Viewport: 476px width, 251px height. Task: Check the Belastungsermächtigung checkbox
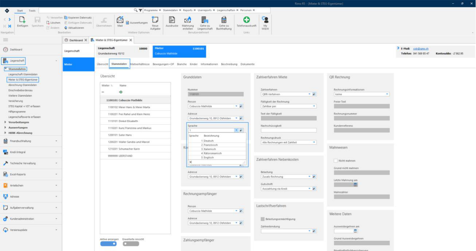(263, 219)
